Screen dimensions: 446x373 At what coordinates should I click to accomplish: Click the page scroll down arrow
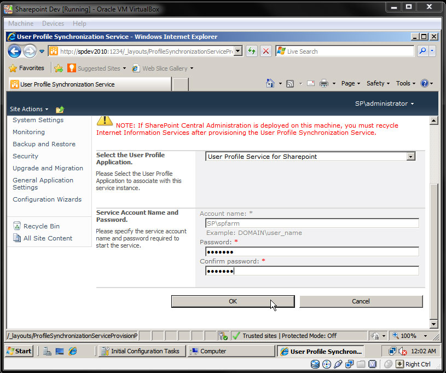pyautogui.click(x=433, y=324)
